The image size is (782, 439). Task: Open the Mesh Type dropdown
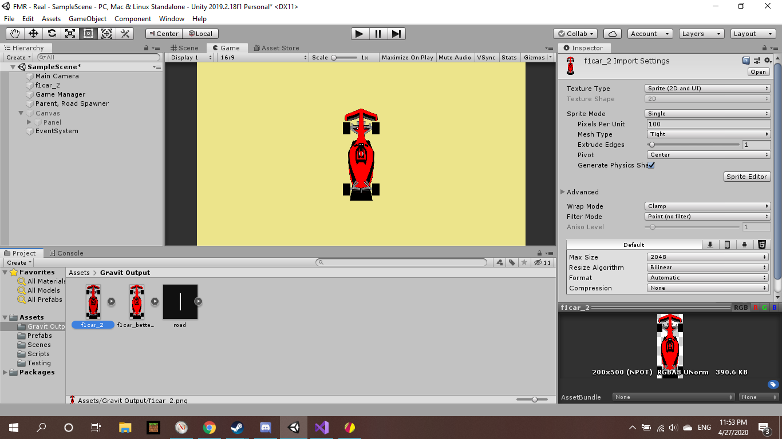(709, 134)
